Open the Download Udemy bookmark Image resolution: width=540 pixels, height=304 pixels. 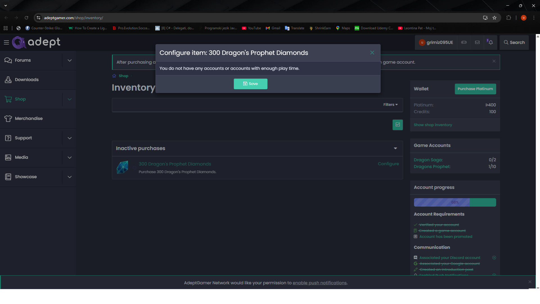point(374,28)
